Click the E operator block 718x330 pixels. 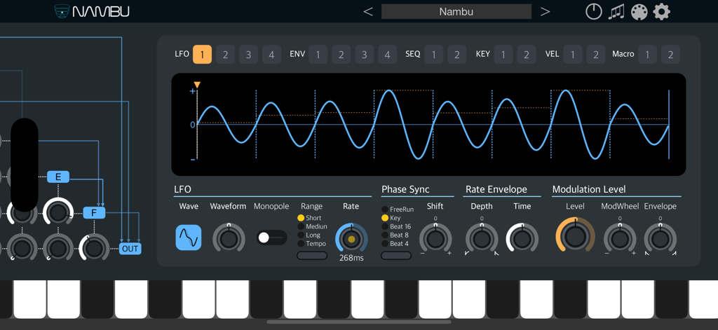(x=58, y=177)
